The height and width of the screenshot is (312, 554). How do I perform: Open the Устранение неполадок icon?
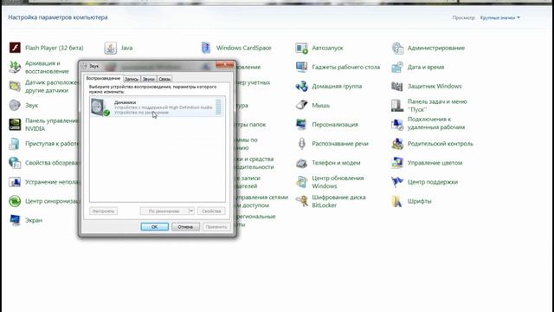point(15,182)
